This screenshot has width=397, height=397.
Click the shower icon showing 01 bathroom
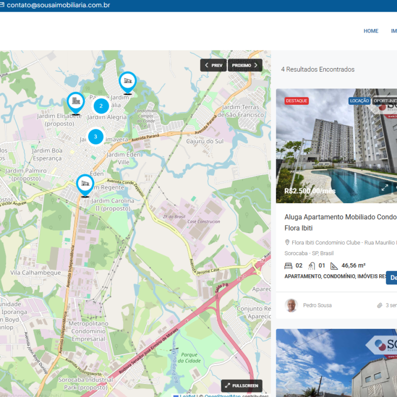click(311, 266)
